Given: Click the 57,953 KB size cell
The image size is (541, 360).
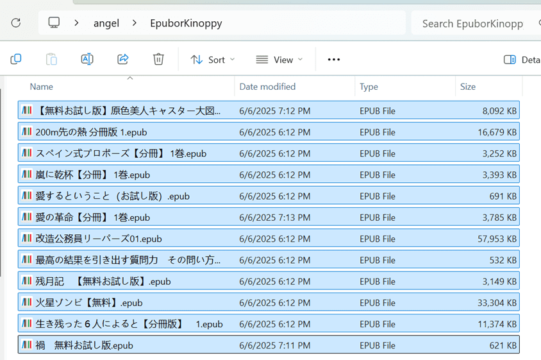Looking at the screenshot, I should pos(497,239).
